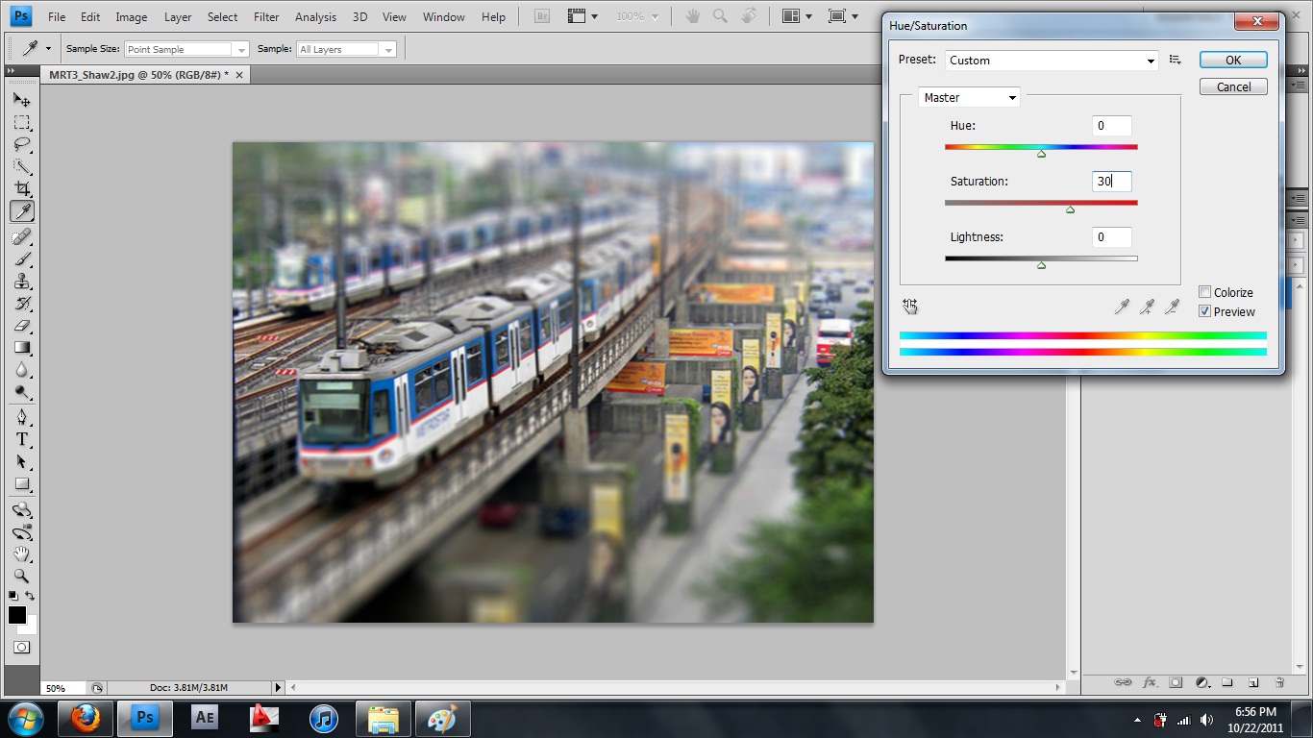
Task: Toggle Quick Mask mode button
Action: pyautogui.click(x=21, y=648)
